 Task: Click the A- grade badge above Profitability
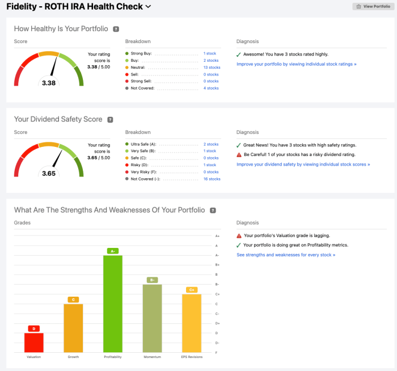(x=113, y=251)
